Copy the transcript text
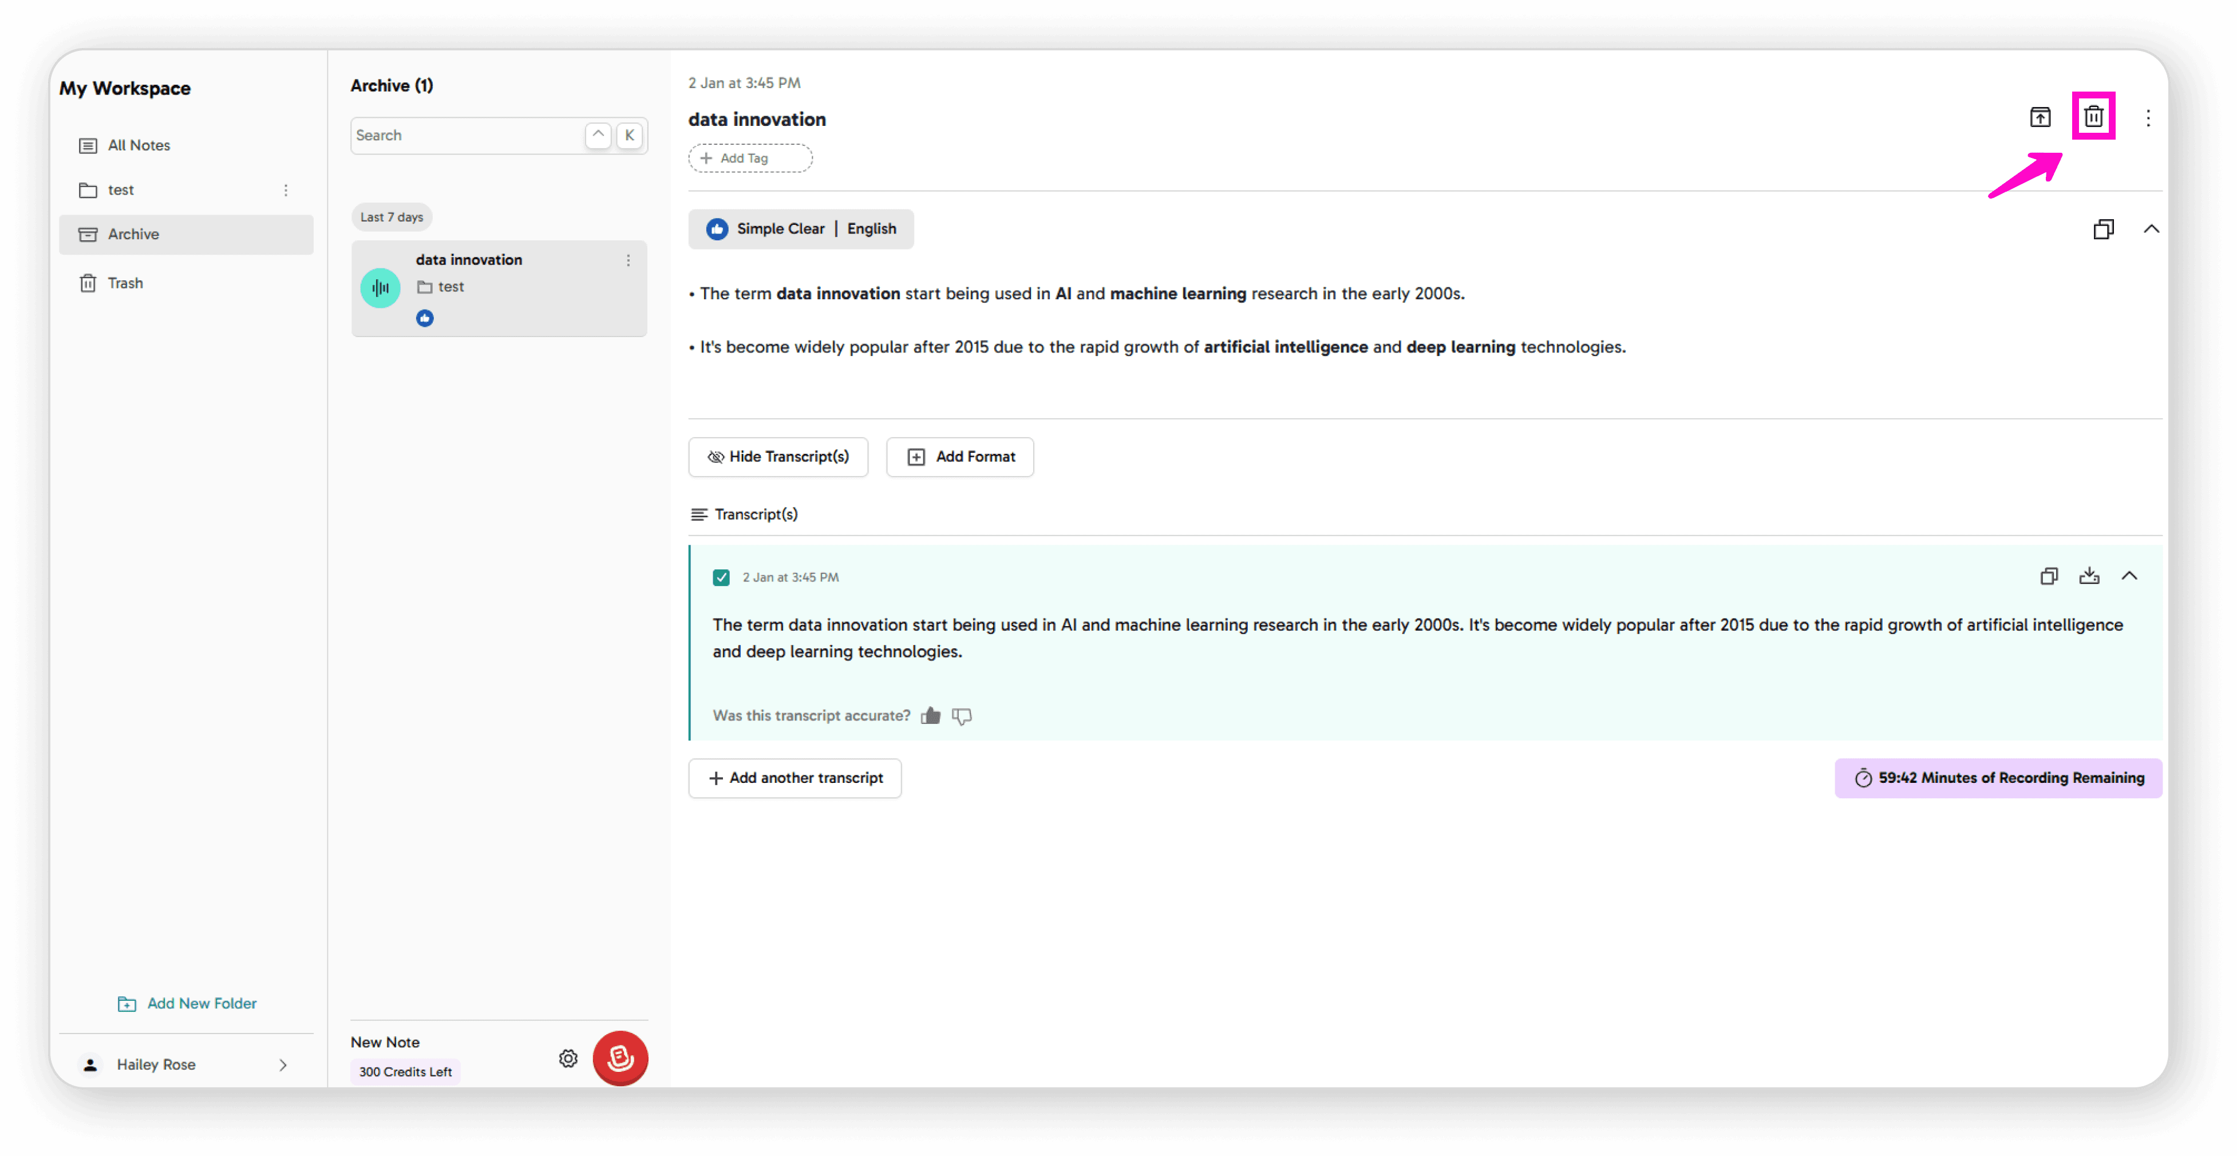 pos(2049,576)
